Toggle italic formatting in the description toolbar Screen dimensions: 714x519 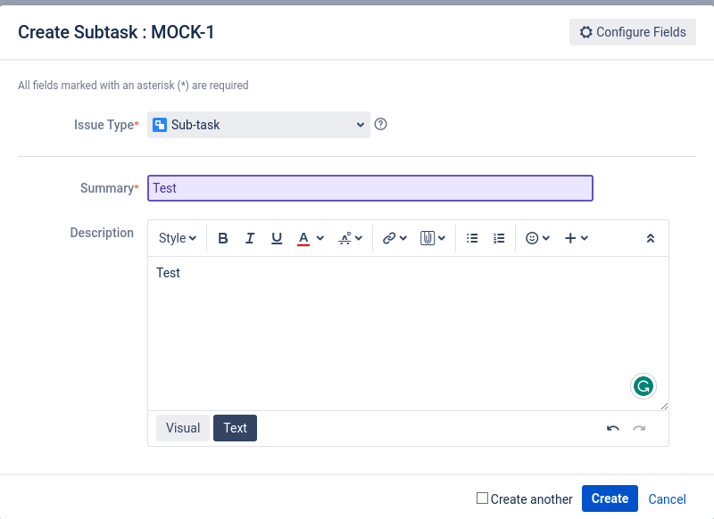pyautogui.click(x=250, y=238)
